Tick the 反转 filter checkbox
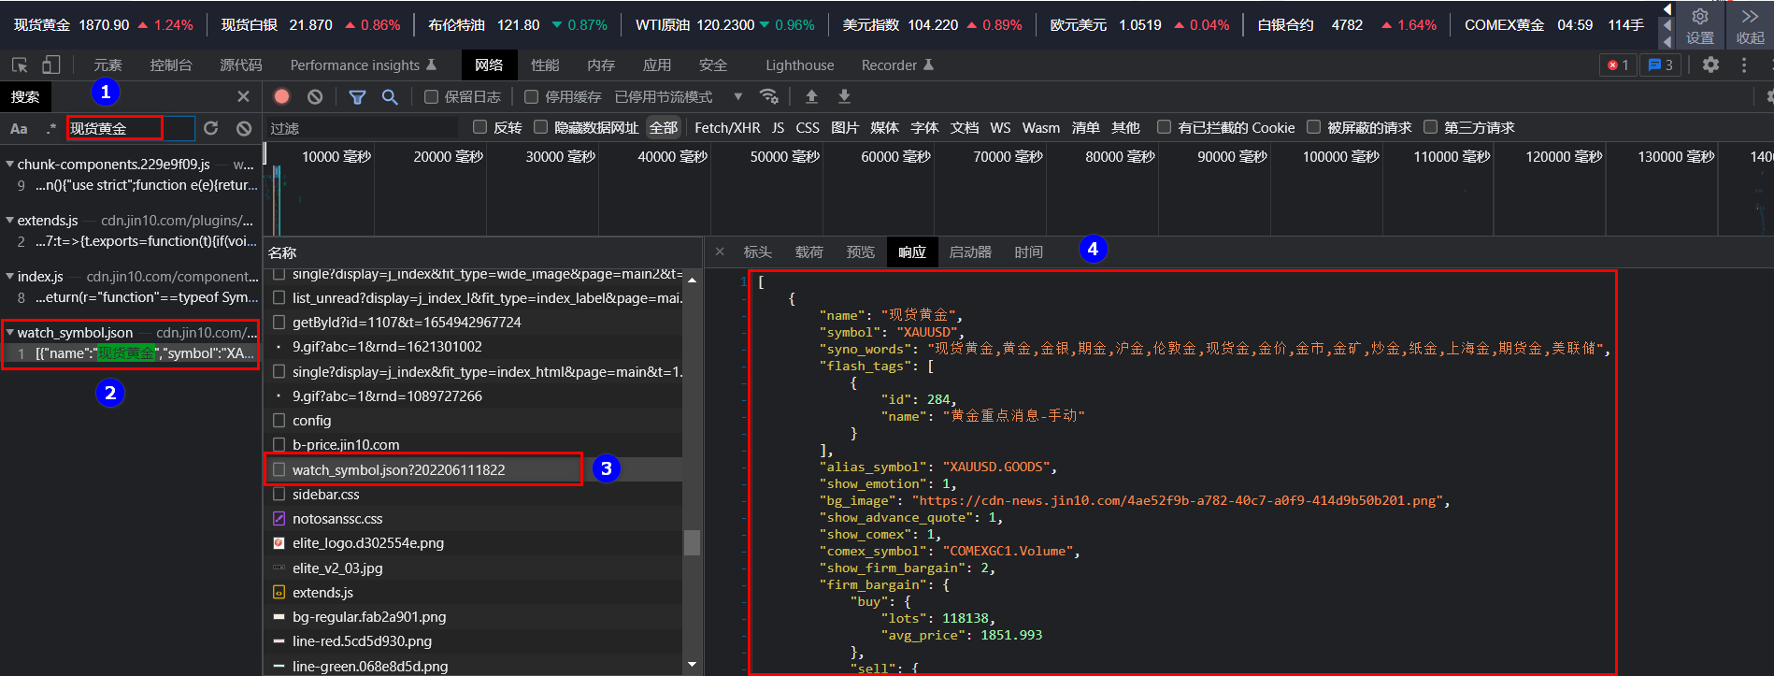The width and height of the screenshot is (1774, 676). [480, 127]
